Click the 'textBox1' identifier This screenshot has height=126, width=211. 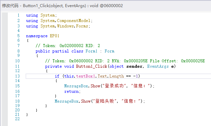point(85,76)
